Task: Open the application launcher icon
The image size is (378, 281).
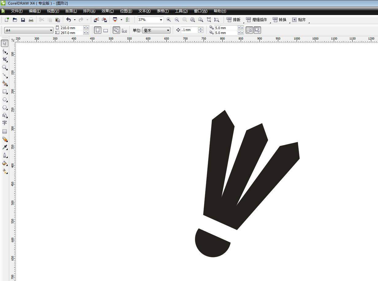Action: tap(115, 20)
